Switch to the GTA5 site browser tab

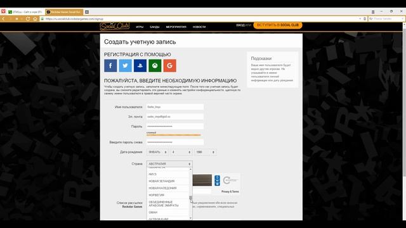coord(25,12)
